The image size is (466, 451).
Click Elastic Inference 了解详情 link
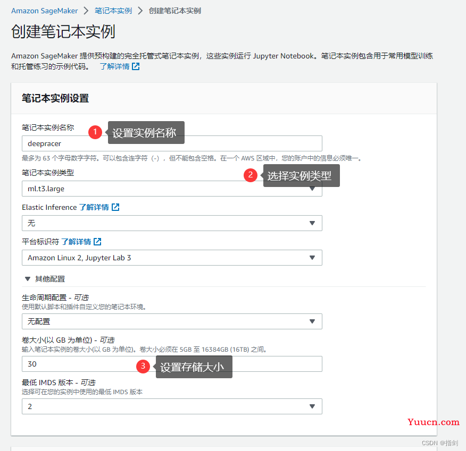[94, 207]
